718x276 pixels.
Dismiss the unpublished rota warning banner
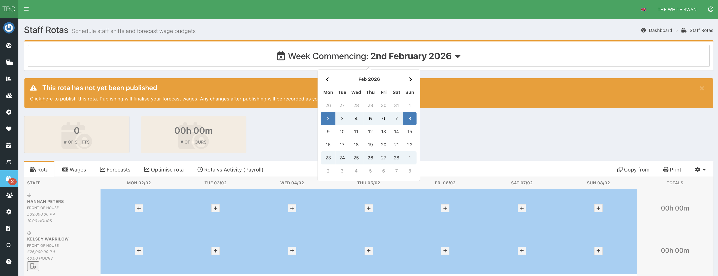coord(702,88)
